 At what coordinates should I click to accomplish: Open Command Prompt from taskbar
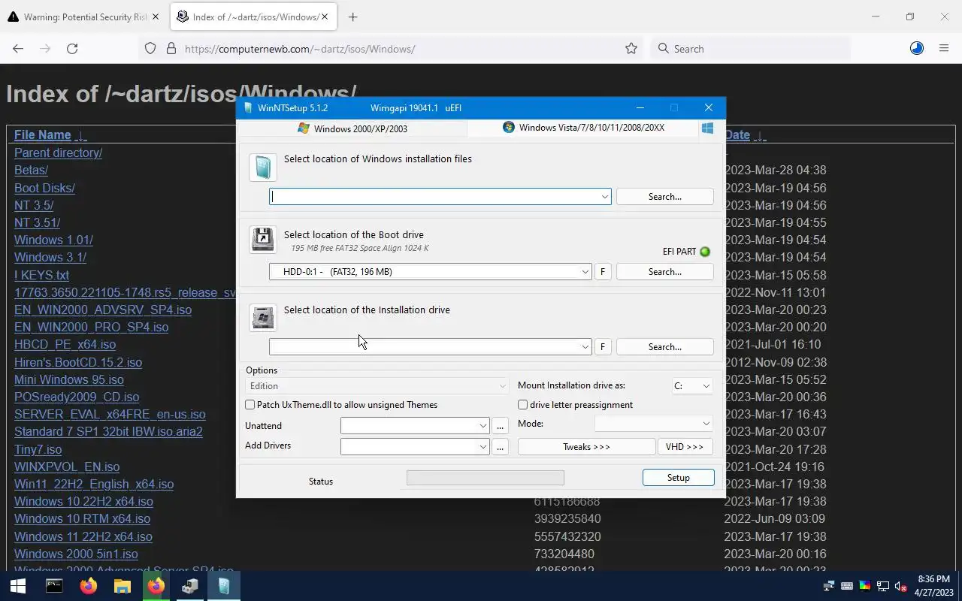(x=54, y=586)
